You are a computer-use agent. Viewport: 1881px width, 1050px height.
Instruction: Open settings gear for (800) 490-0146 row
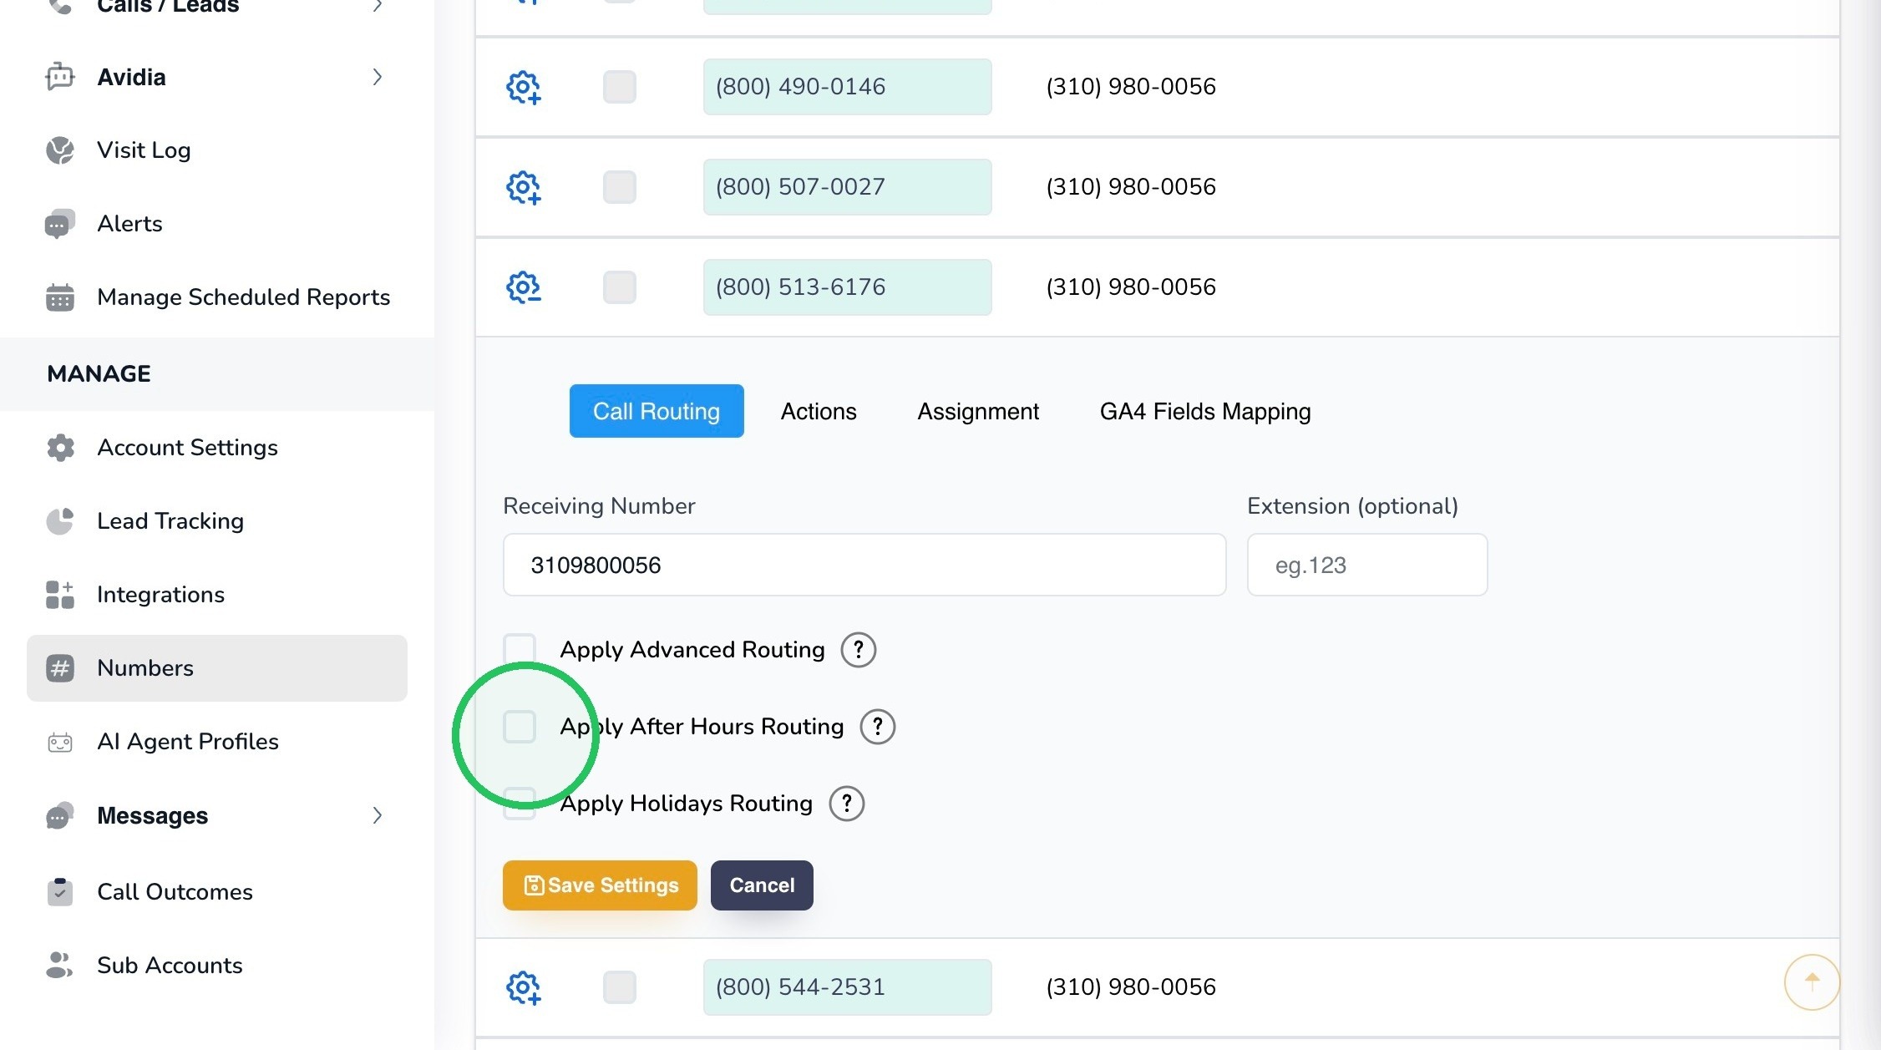pos(524,87)
